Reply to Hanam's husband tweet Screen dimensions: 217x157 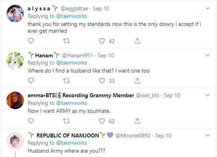click(31, 81)
